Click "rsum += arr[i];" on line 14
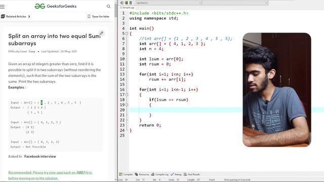Screen dimensions: 324x182 (x=167, y=79)
